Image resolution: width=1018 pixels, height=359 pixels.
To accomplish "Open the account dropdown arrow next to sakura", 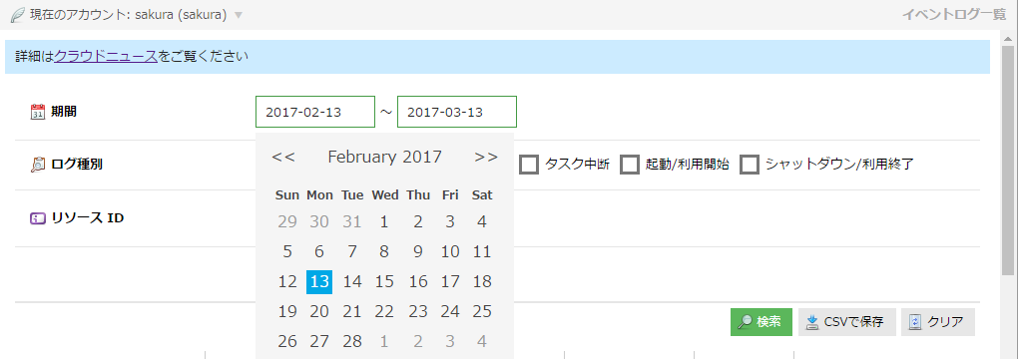I will 239,16.
